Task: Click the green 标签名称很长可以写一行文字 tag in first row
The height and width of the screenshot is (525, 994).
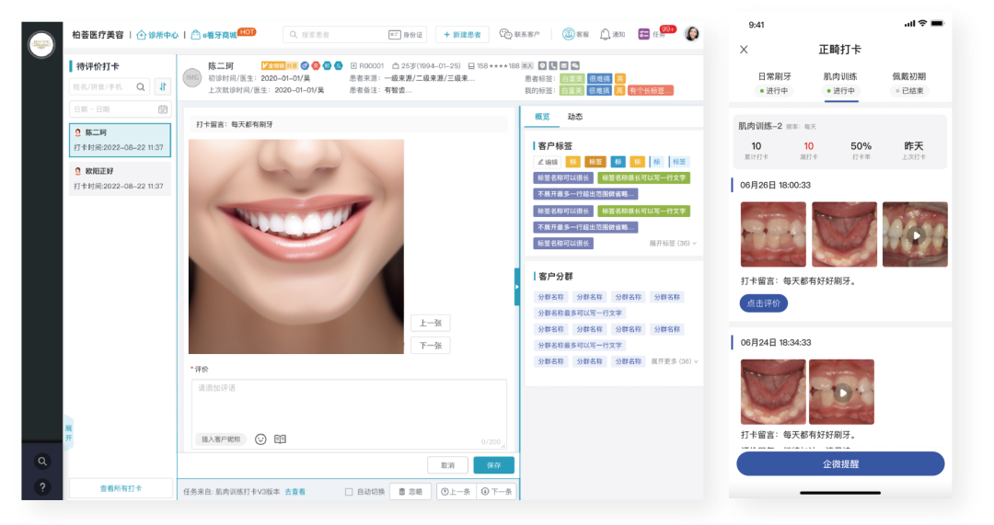Action: click(643, 178)
